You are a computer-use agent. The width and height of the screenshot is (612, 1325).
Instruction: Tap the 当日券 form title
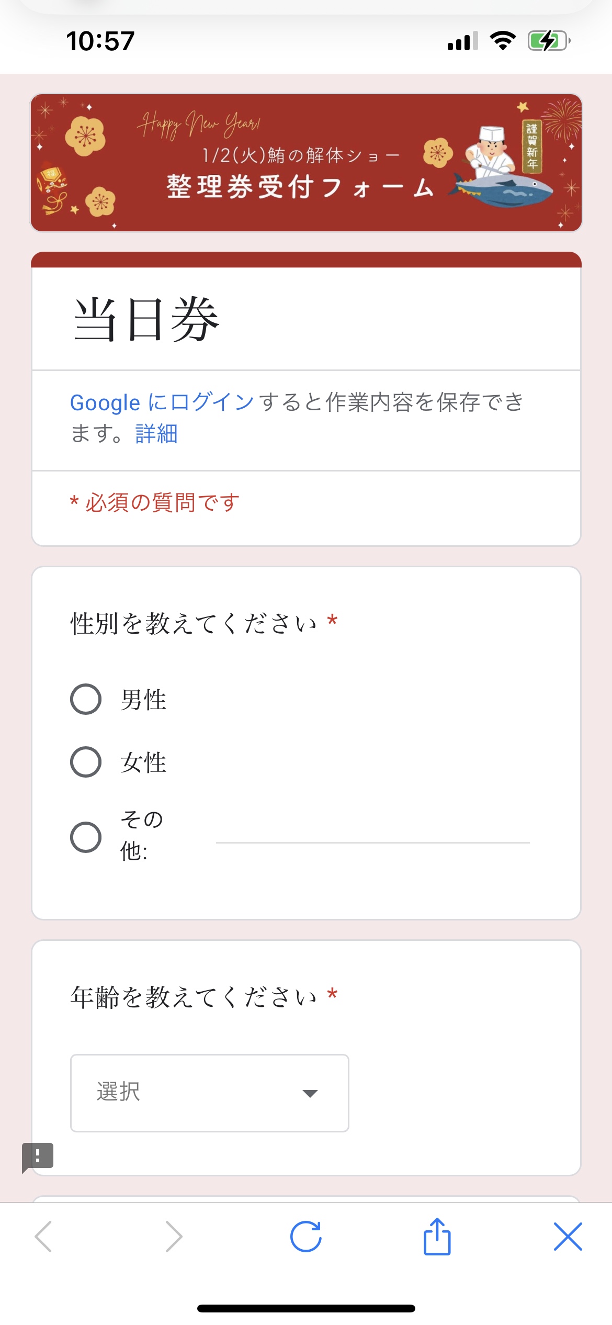[x=146, y=319]
